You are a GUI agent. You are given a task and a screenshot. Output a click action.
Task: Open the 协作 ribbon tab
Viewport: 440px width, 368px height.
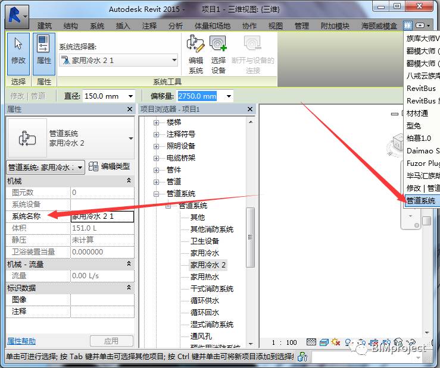pos(249,26)
